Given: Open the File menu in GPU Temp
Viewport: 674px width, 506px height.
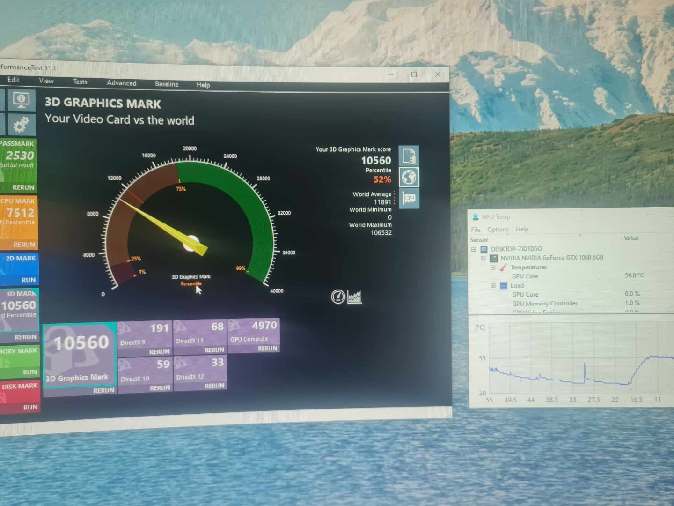Looking at the screenshot, I should 476,230.
